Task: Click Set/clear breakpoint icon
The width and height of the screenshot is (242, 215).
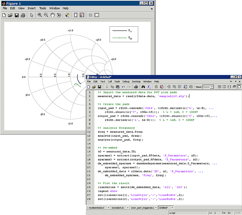Action: coord(156,87)
